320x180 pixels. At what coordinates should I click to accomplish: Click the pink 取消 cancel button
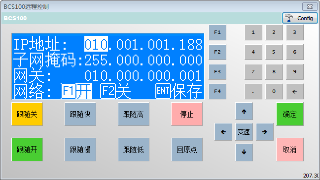click(x=290, y=150)
